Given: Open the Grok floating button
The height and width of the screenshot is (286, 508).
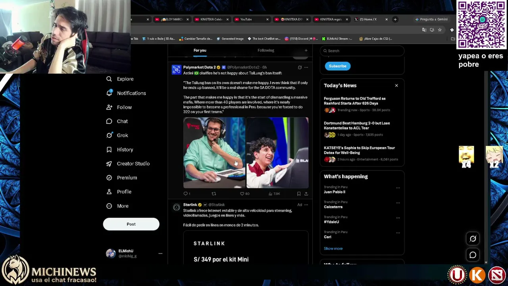Looking at the screenshot, I should 473,239.
